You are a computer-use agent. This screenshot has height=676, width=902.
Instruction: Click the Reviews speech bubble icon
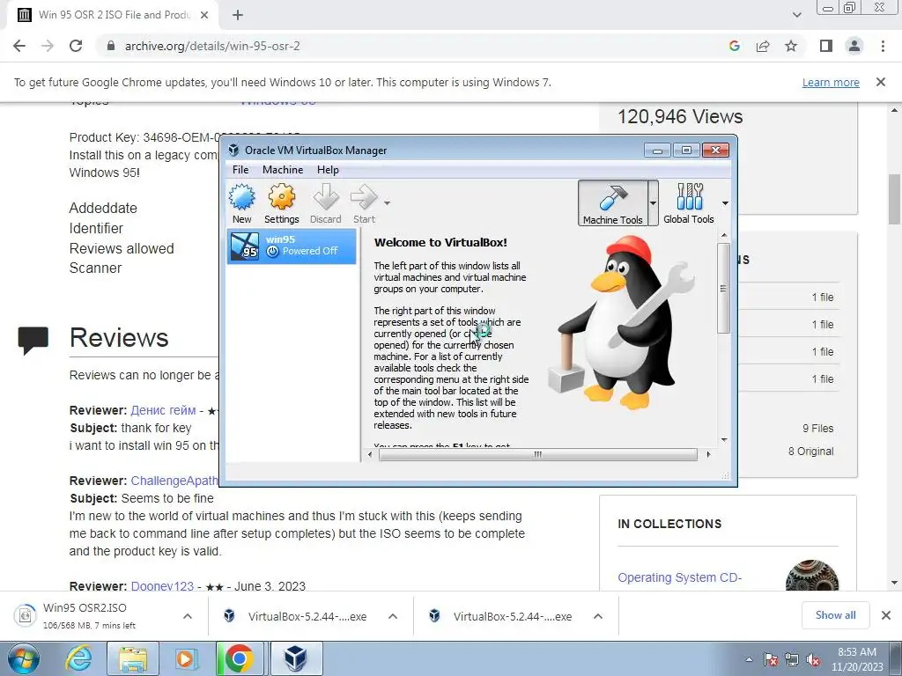tap(33, 341)
